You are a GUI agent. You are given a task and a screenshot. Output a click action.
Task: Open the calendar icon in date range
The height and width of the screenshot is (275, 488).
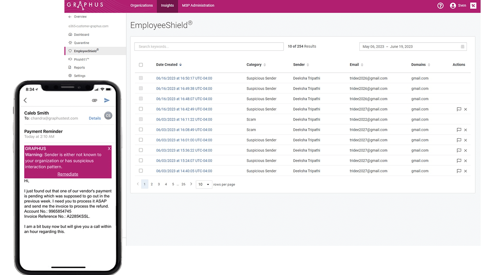click(x=463, y=47)
